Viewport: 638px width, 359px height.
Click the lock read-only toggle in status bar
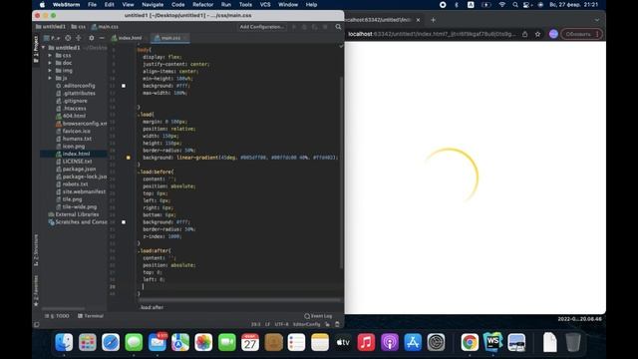tap(327, 324)
